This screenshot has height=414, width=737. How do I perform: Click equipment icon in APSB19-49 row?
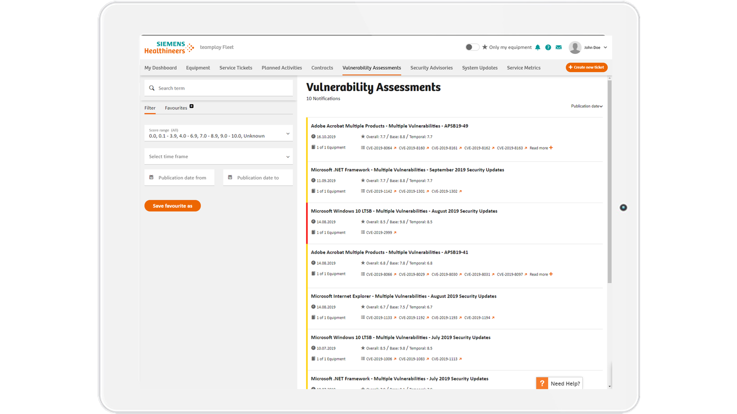click(314, 147)
